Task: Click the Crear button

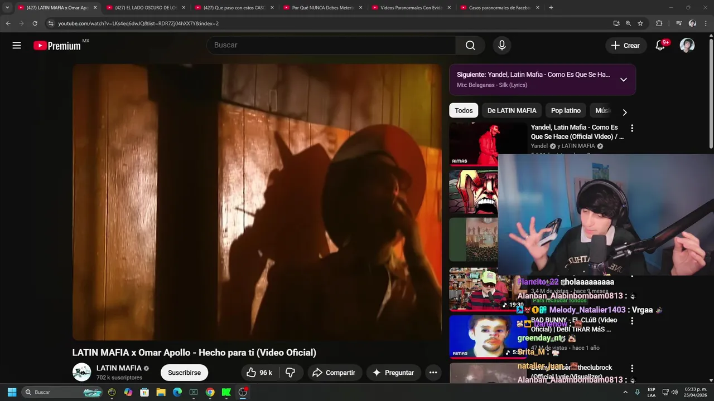Action: pyautogui.click(x=625, y=46)
